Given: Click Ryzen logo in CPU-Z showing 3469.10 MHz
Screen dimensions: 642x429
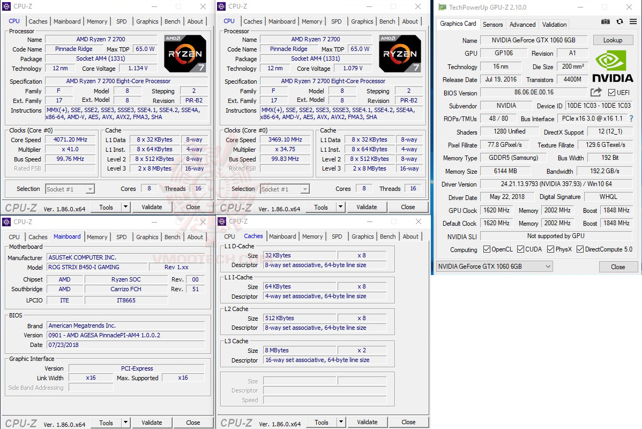Looking at the screenshot, I should 400,54.
